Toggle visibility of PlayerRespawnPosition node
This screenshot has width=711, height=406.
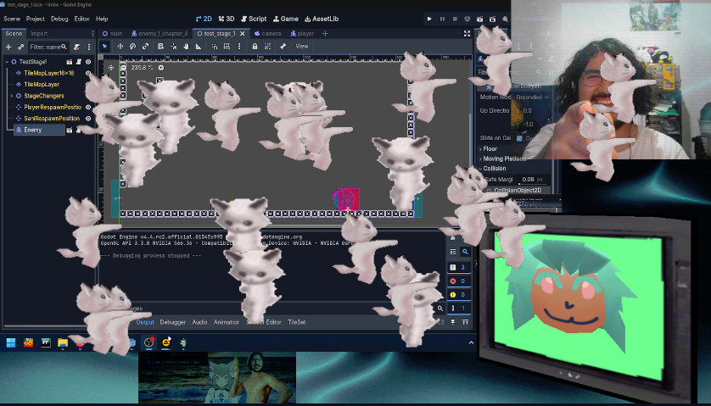point(88,107)
